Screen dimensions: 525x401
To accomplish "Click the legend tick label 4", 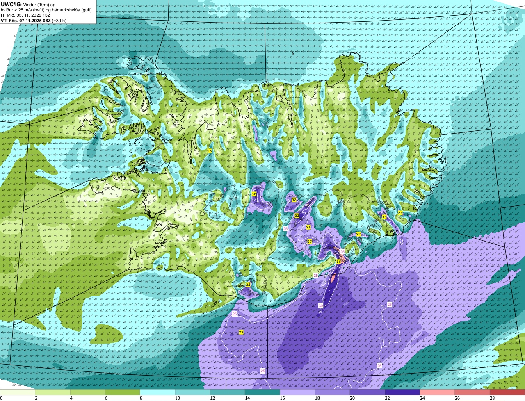I will coord(71,398).
